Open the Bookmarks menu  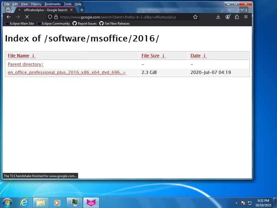point(52,4)
